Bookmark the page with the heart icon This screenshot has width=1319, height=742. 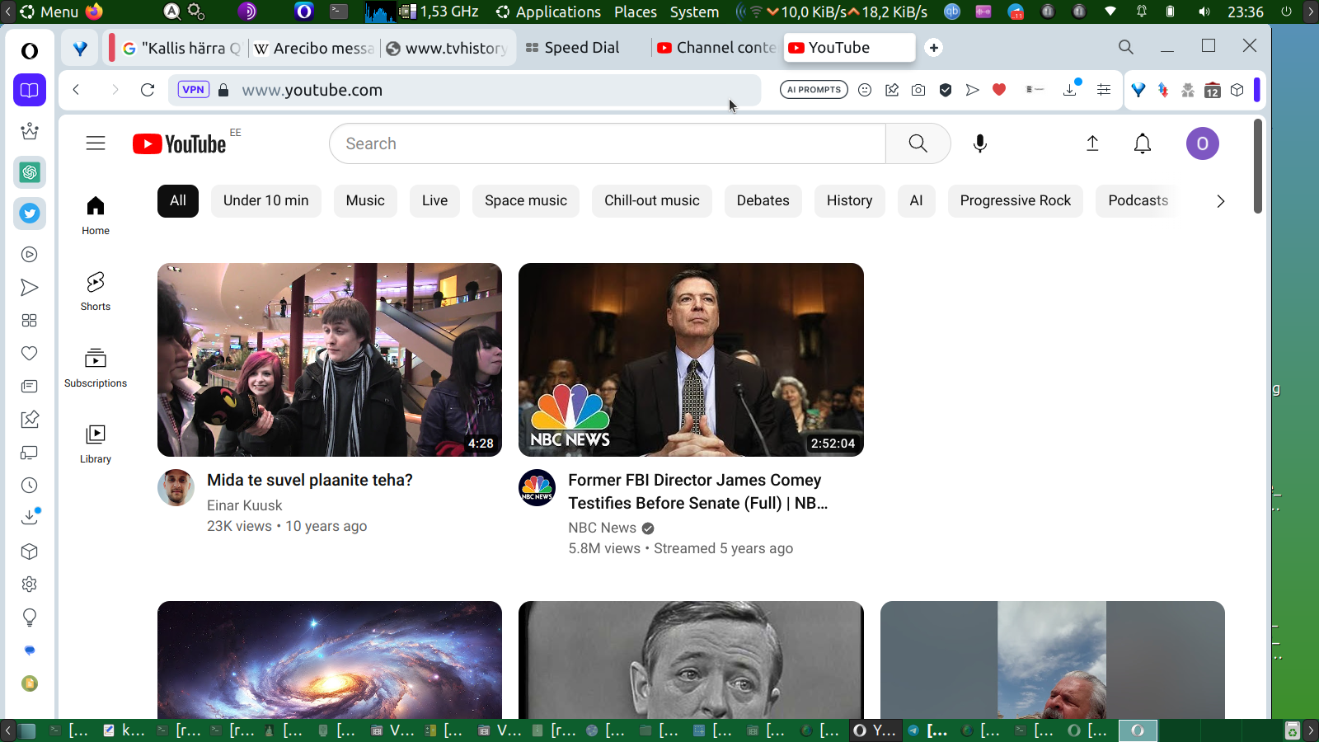point(999,90)
